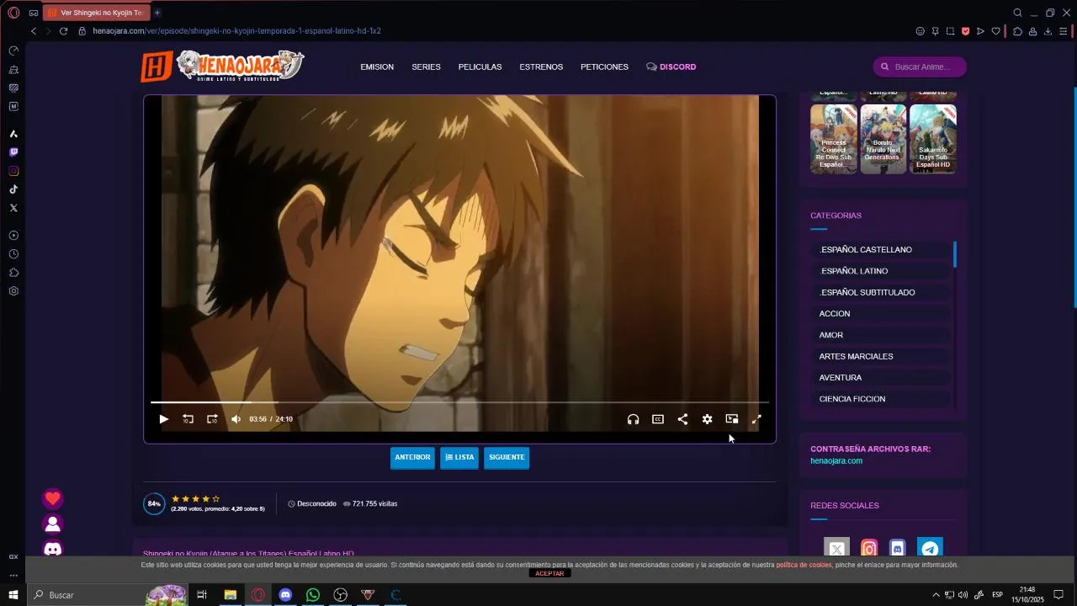Open the episode LISTA button
This screenshot has height=606, width=1077.
pyautogui.click(x=459, y=457)
